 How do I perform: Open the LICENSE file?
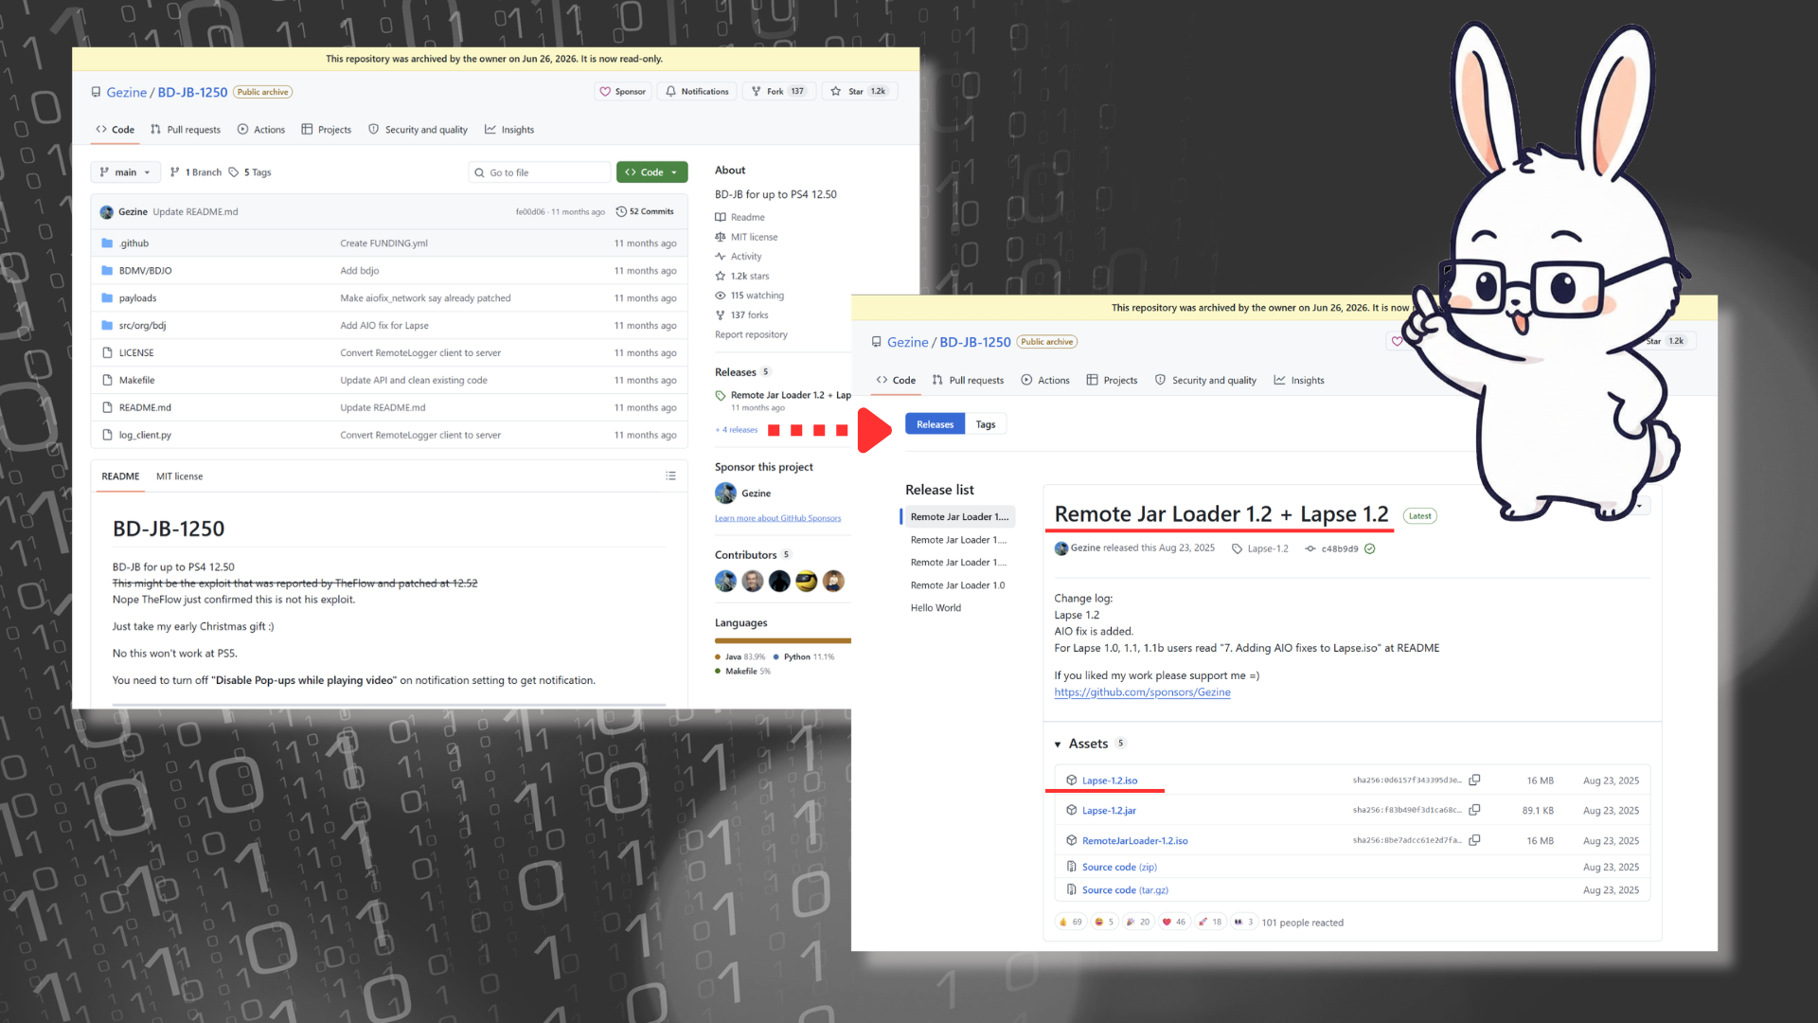click(136, 353)
